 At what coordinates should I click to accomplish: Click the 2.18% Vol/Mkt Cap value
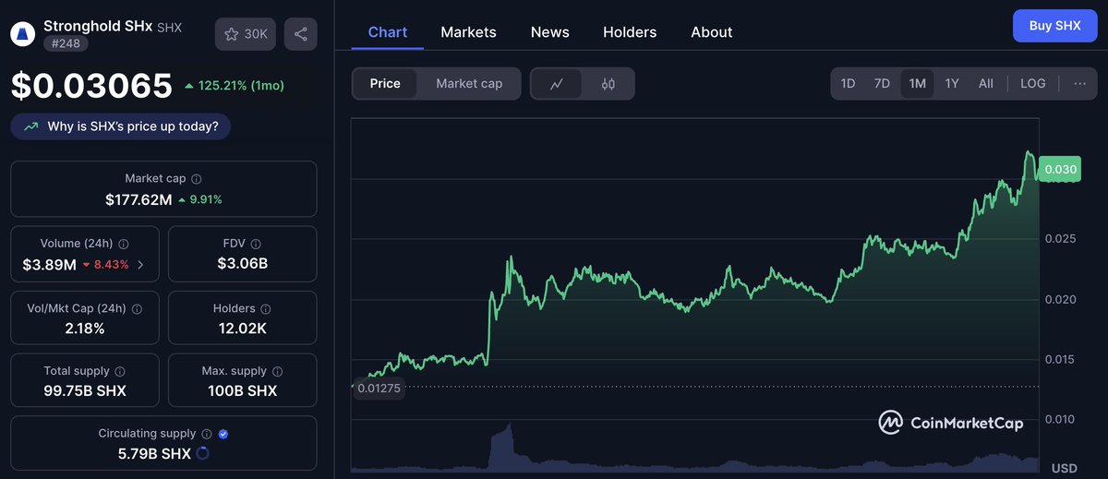coord(85,329)
